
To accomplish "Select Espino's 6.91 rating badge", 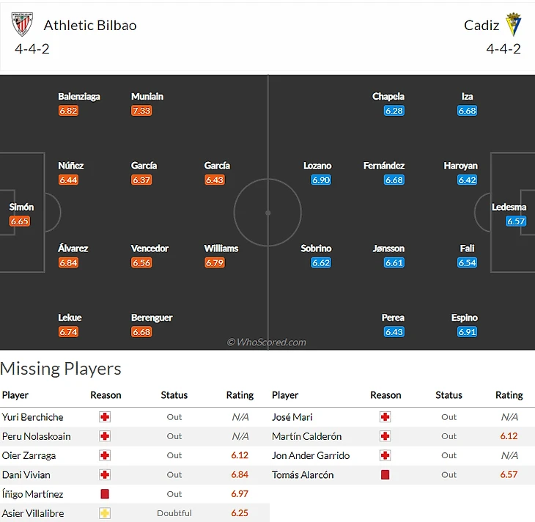I will (467, 332).
